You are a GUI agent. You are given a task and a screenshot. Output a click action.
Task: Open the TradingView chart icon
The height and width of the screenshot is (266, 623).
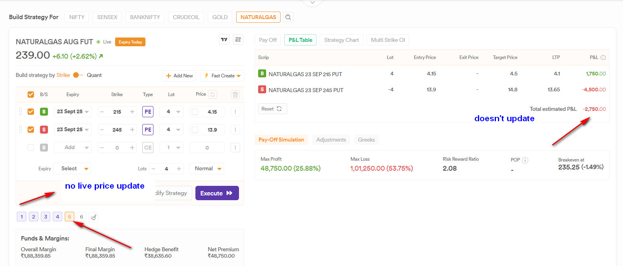(224, 39)
